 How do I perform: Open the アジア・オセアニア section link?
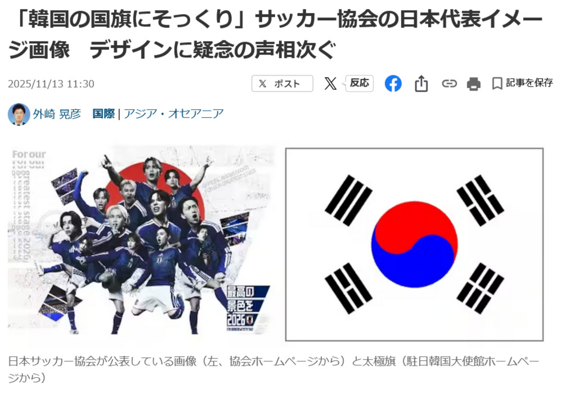174,114
